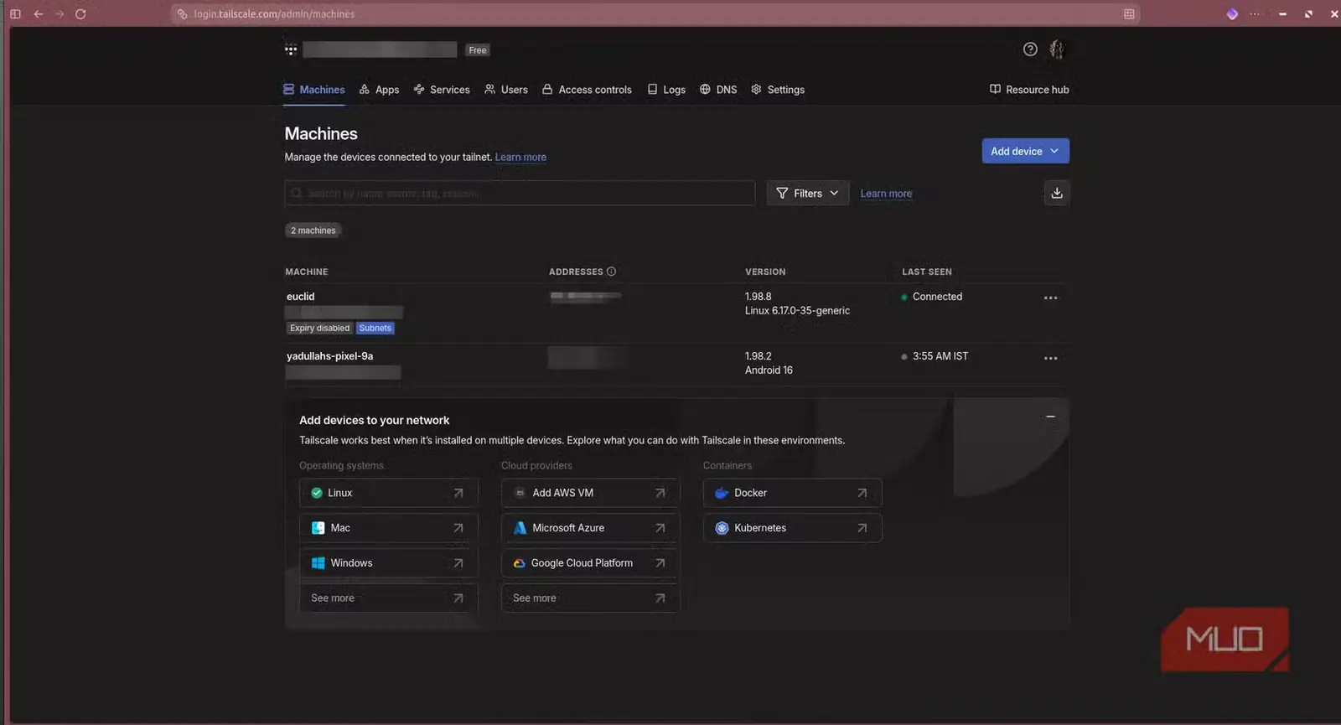The height and width of the screenshot is (725, 1341).
Task: Toggle the browser sidebar panel icon
Action: tap(15, 14)
